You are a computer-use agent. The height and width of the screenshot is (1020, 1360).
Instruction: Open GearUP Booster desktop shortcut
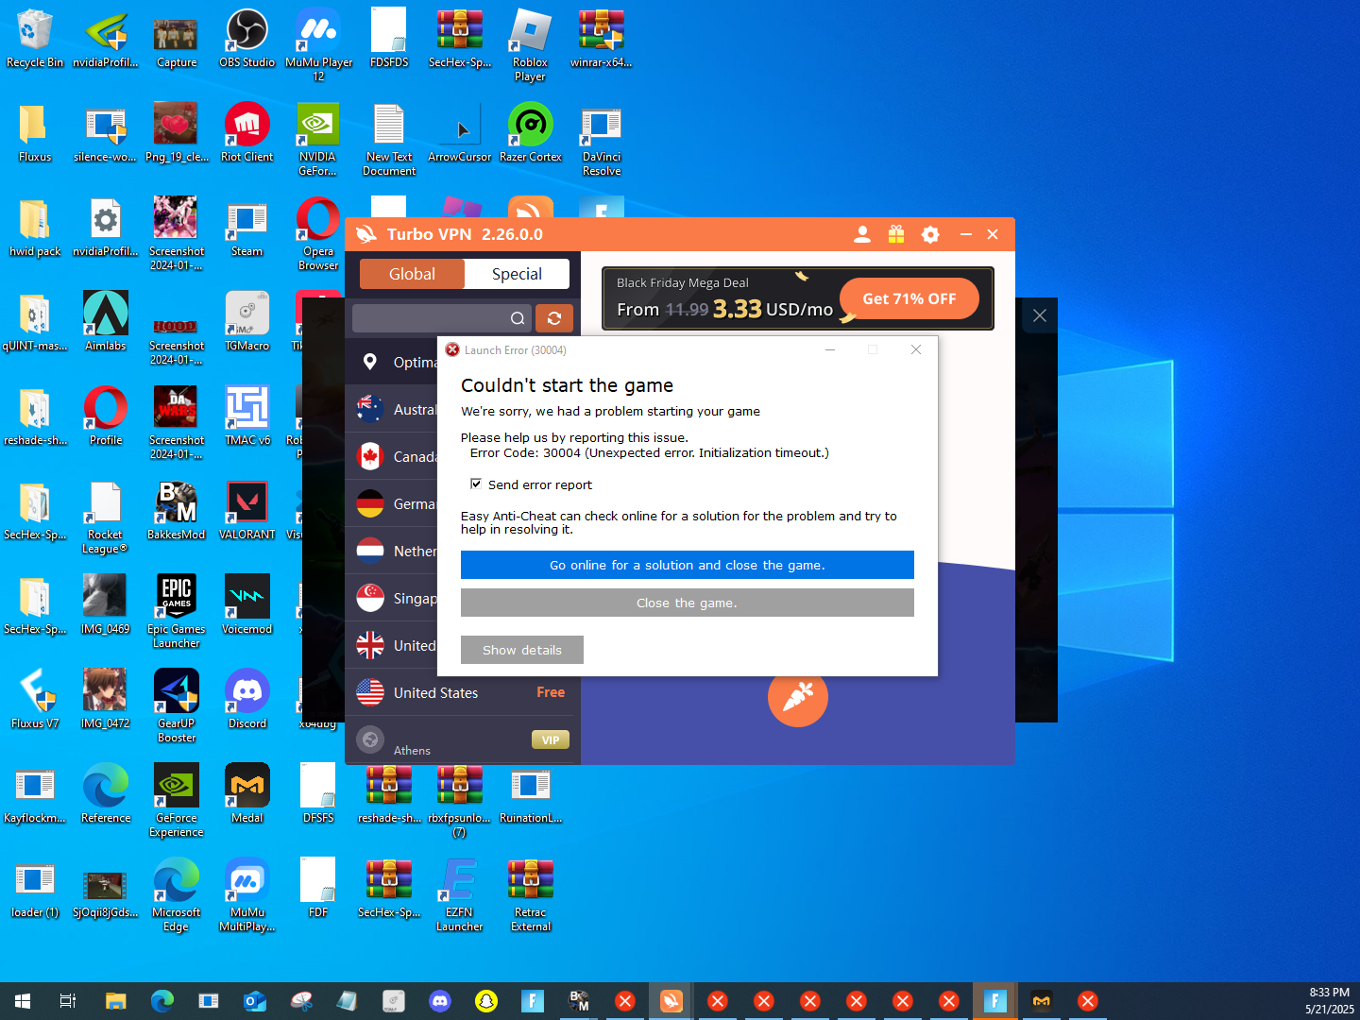click(177, 706)
